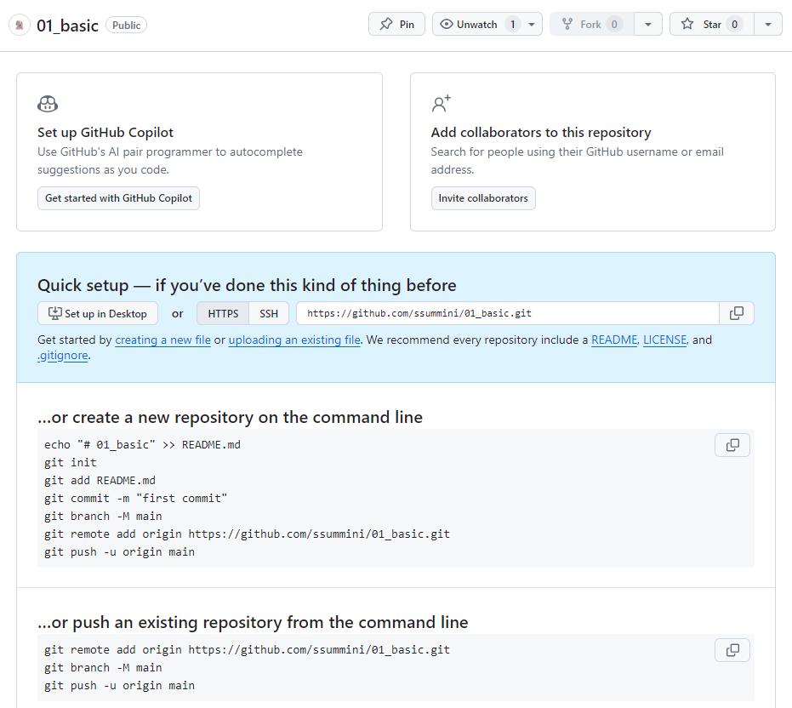This screenshot has width=792, height=708.
Task: Click the Public visibility badge
Action: click(x=126, y=25)
